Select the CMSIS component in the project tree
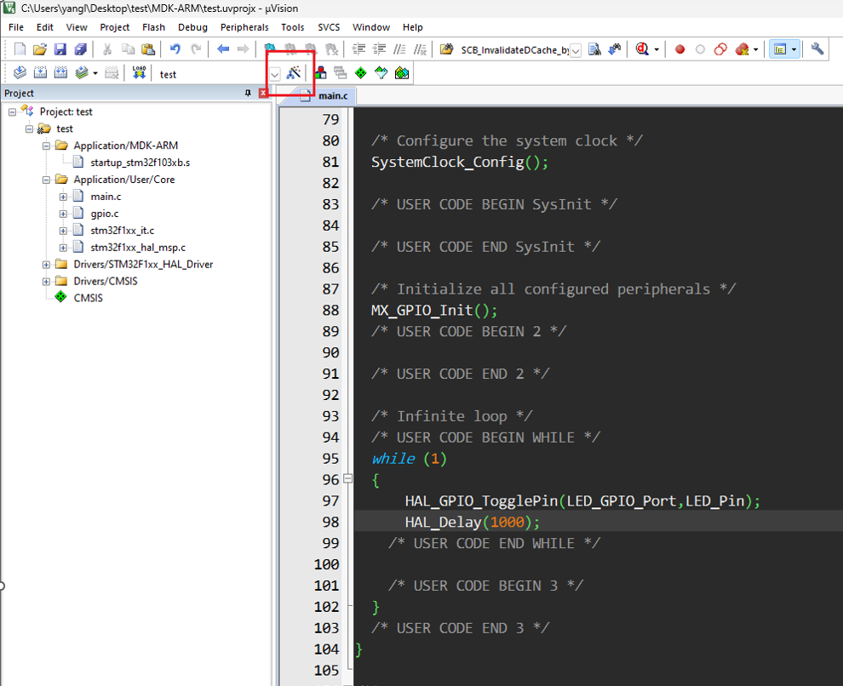The width and height of the screenshot is (843, 686). point(89,298)
